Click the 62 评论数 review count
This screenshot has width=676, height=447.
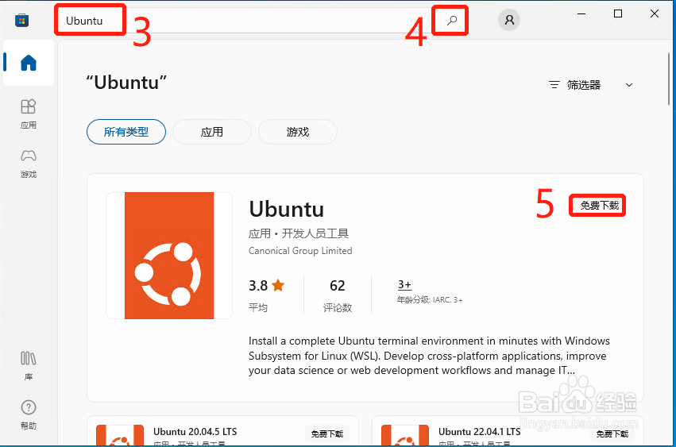coord(338,295)
